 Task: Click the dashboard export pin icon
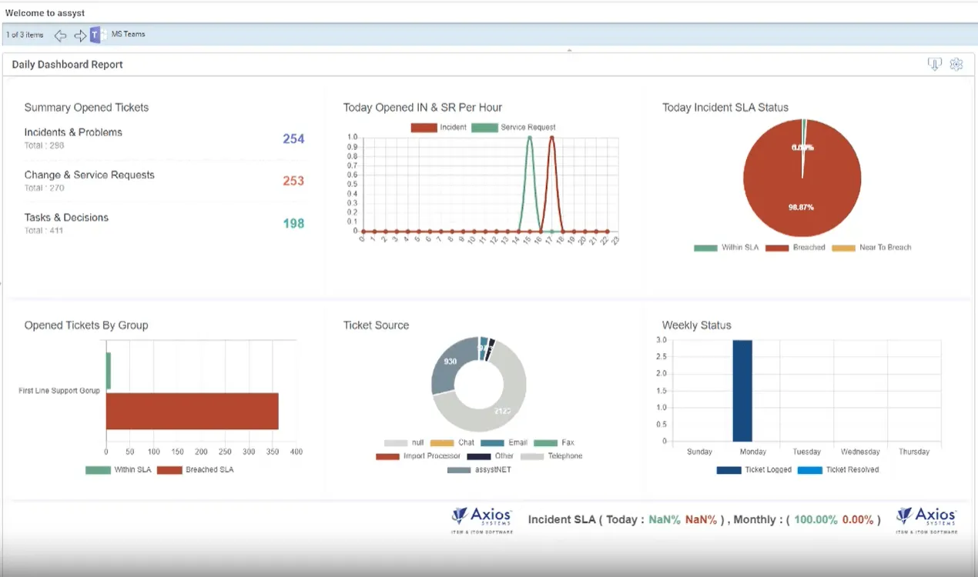click(935, 65)
